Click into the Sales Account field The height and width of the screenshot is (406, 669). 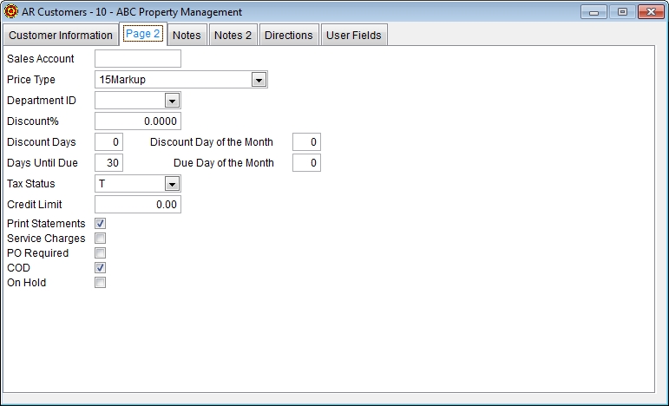point(137,59)
